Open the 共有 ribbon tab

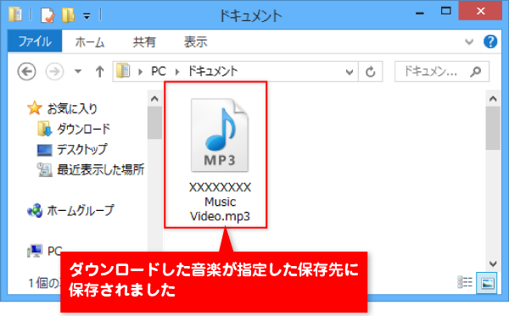tap(144, 42)
